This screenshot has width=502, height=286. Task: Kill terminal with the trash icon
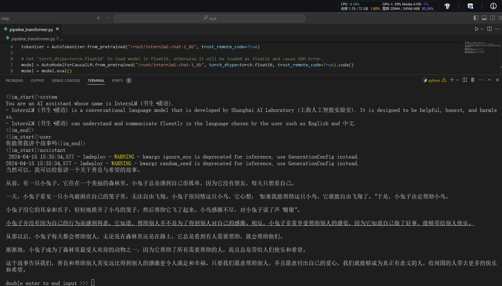pyautogui.click(x=472, y=80)
